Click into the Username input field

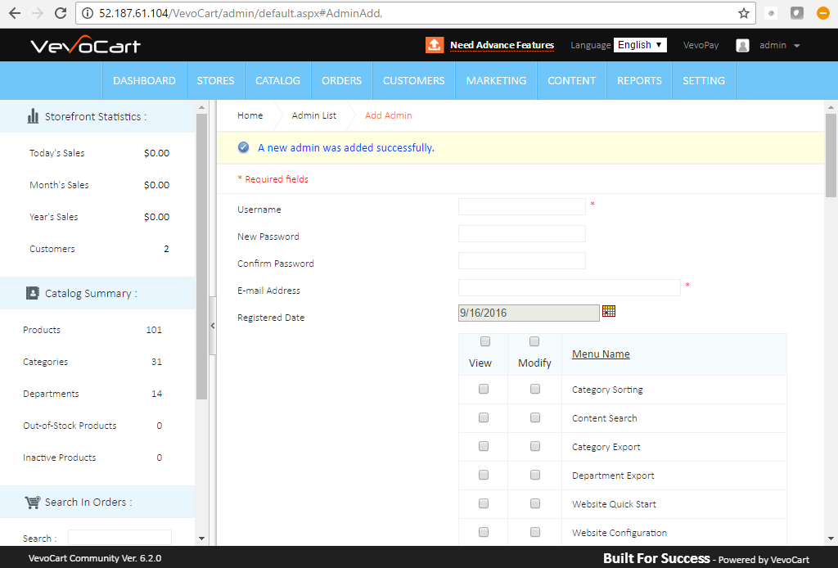(x=521, y=207)
